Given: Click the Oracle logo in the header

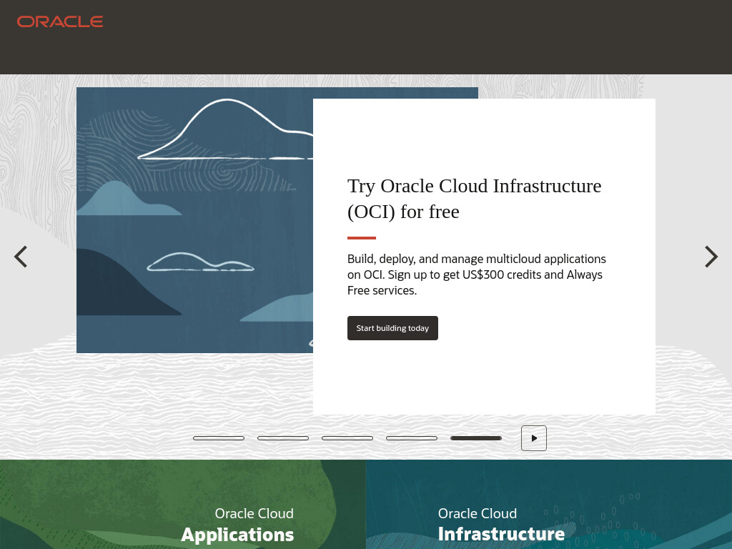Looking at the screenshot, I should click(x=60, y=21).
